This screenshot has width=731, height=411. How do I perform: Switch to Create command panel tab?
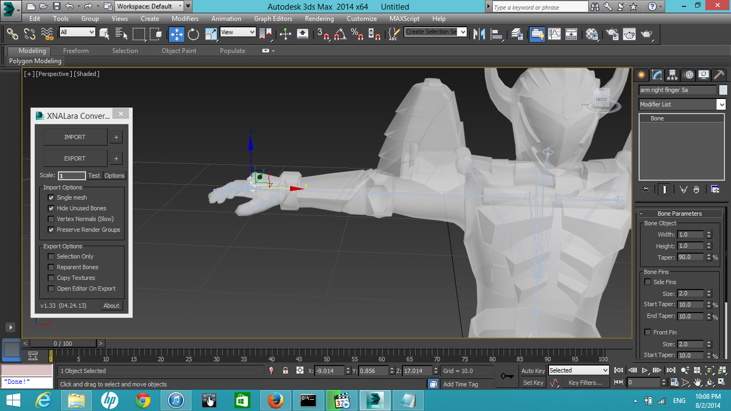641,74
